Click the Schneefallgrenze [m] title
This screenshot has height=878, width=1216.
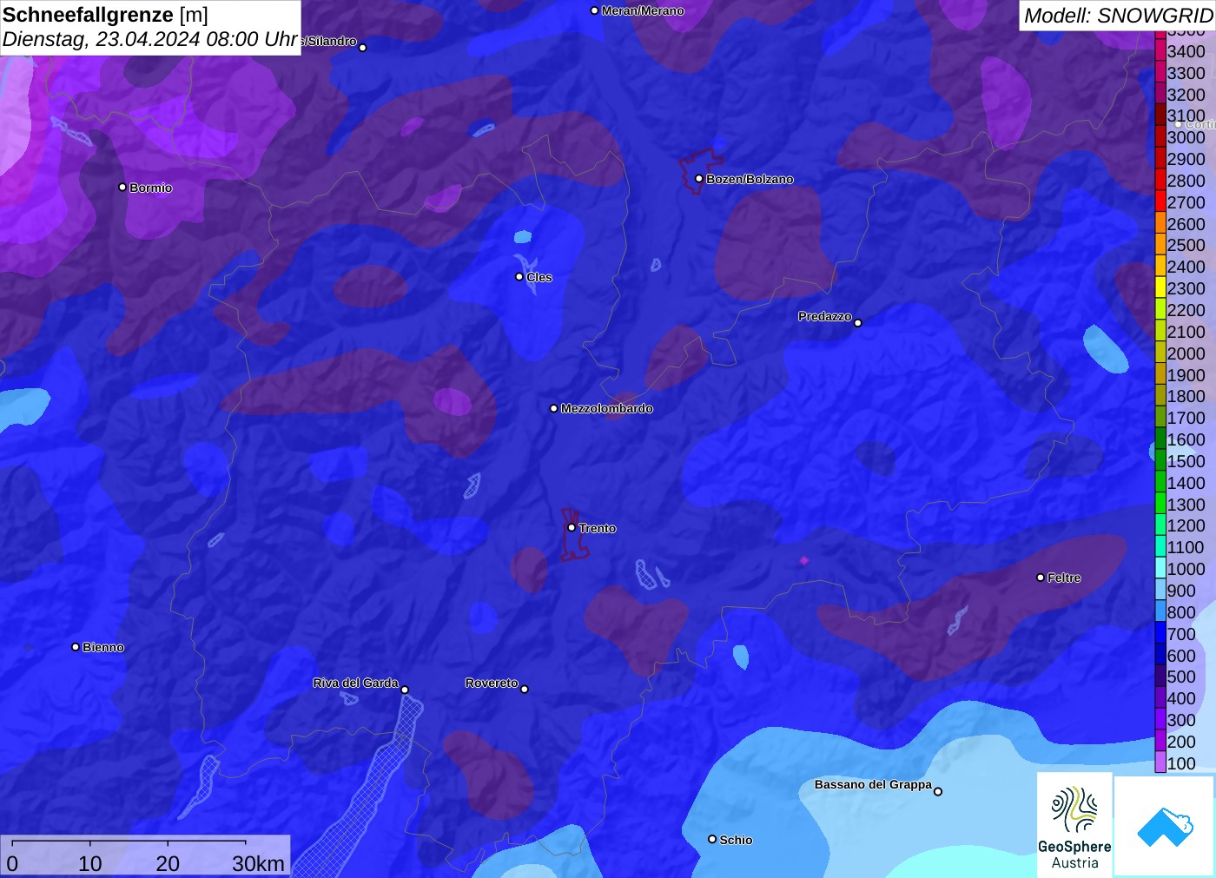pos(105,15)
